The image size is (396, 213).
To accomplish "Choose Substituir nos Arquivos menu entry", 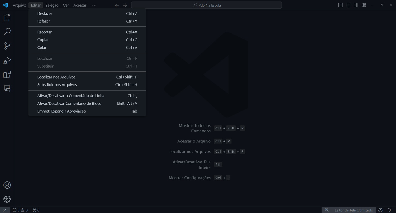I will (87, 85).
